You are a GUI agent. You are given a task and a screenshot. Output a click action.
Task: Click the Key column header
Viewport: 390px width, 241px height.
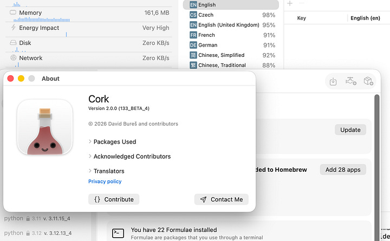click(302, 18)
